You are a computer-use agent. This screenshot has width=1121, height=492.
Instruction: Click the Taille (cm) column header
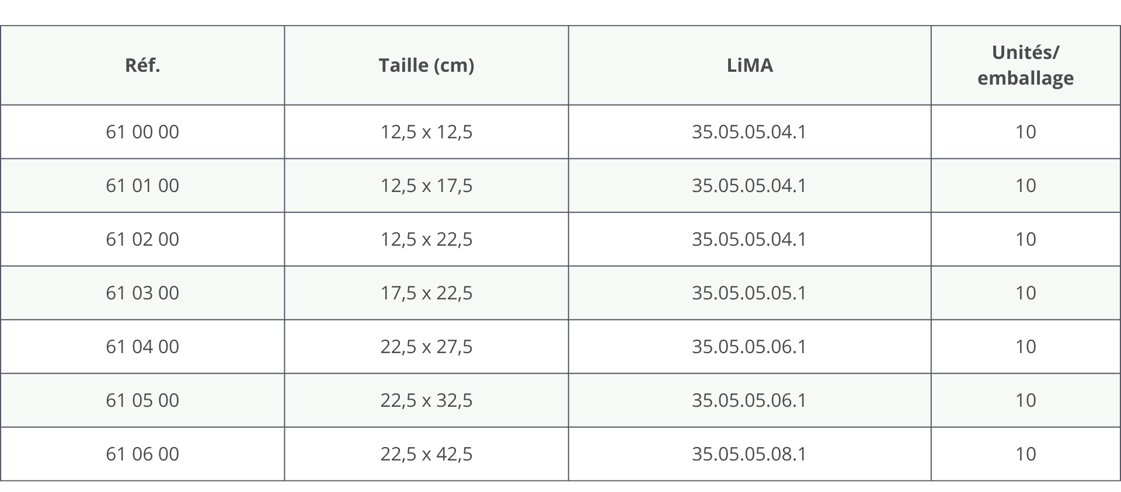tap(426, 65)
